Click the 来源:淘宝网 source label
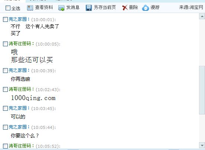205x150 pixels. pos(191,7)
